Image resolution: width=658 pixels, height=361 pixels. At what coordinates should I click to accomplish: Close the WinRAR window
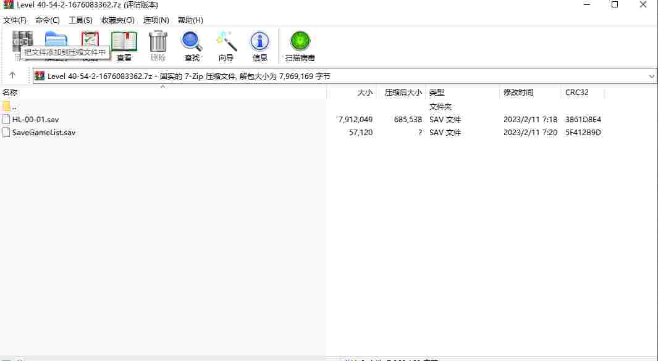pos(643,4)
